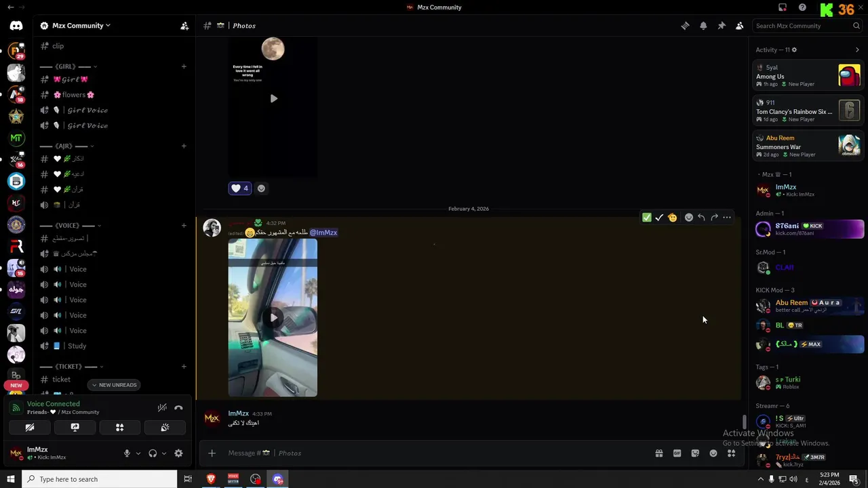Toggle the member list panel
The width and height of the screenshot is (868, 488).
740,26
